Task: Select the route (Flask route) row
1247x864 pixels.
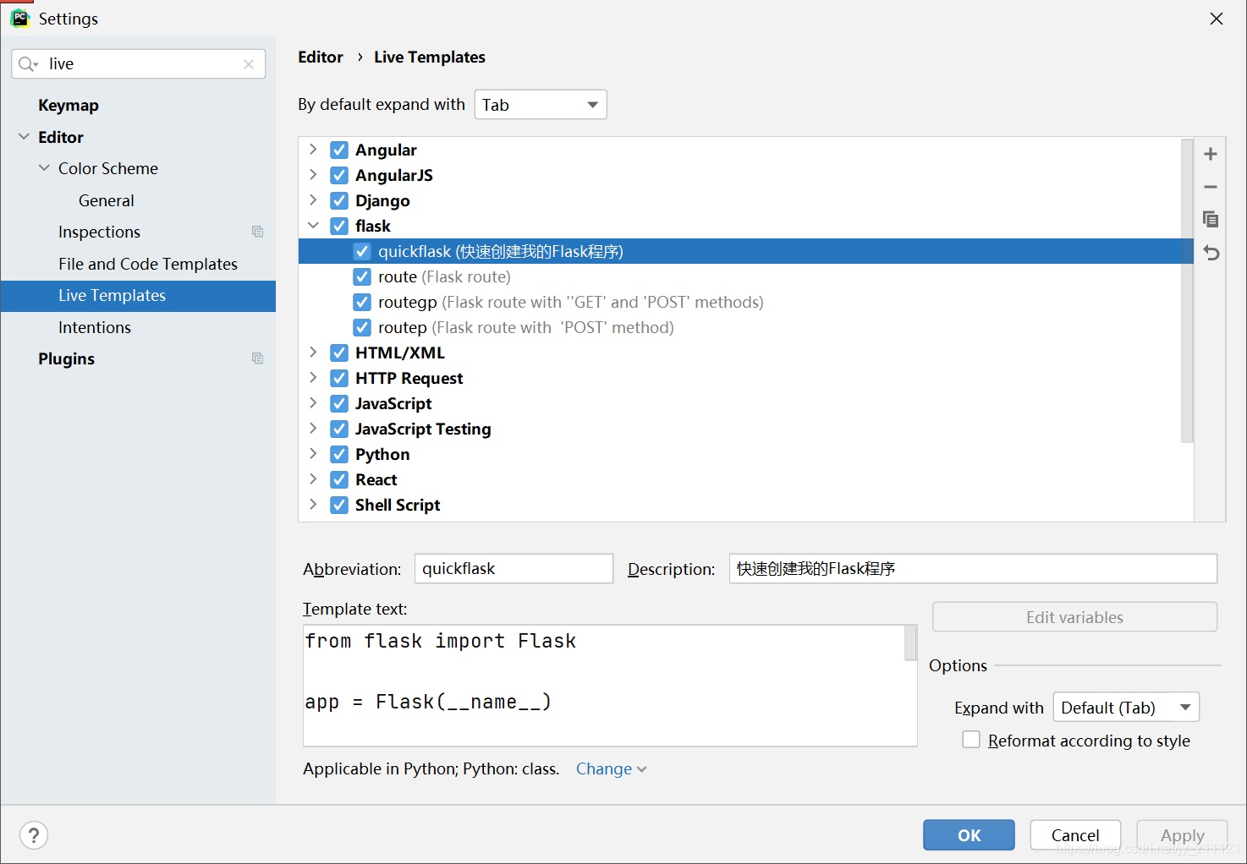Action: pyautogui.click(x=745, y=276)
